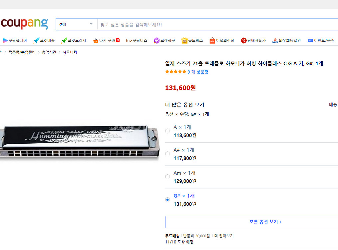
Task: Click the product search input field
Action: tap(216, 25)
